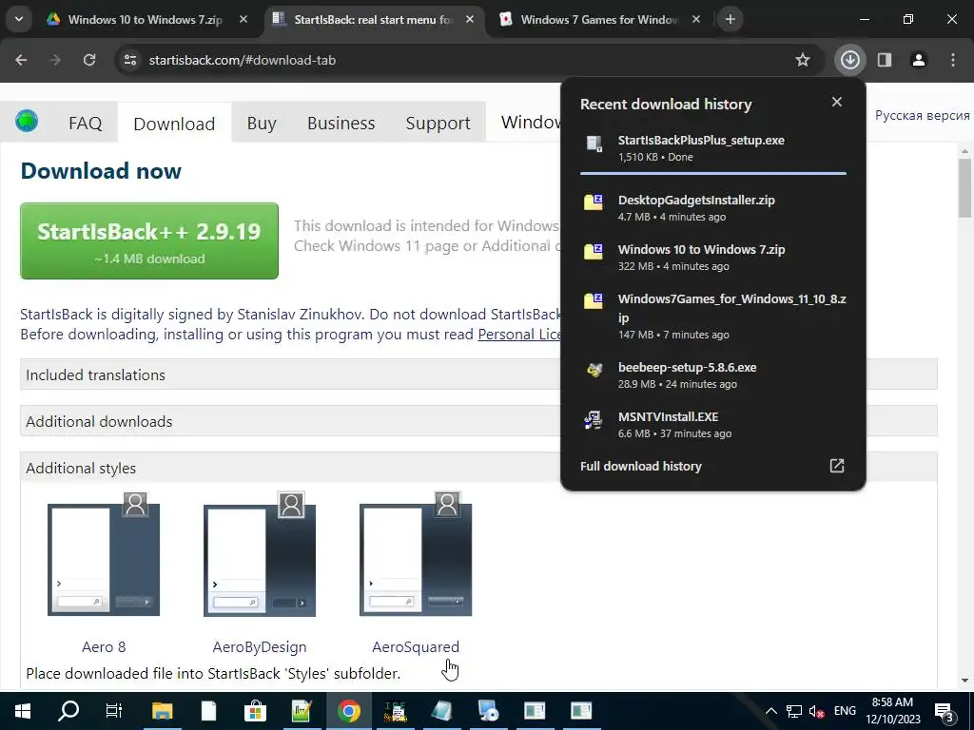Open a new browser tab with the plus button
Viewport: 974px width, 730px height.
[730, 19]
